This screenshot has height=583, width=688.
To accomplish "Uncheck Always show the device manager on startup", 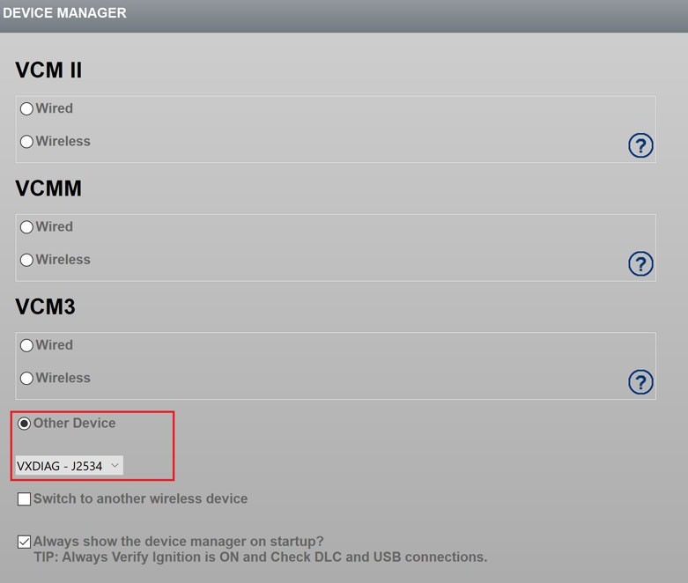I will 24,542.
